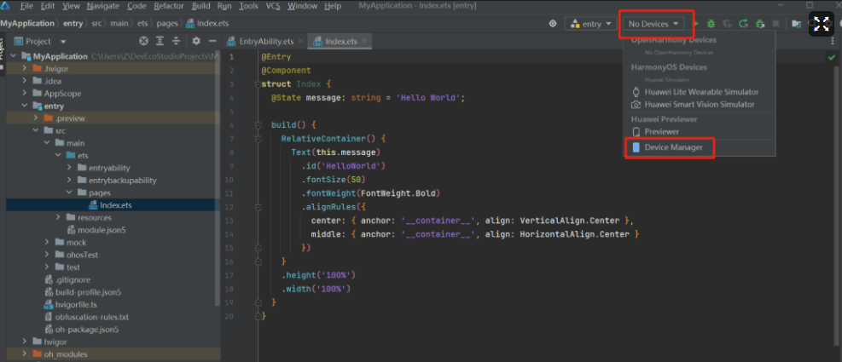Screen dimensions: 842x362
Task: Click the crosshair target icon left of entry dropdown
Action: [x=553, y=24]
